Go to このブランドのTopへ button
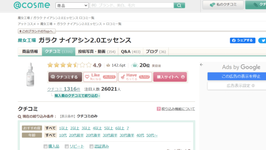This screenshot has height=150, width=266. click(x=37, y=31)
